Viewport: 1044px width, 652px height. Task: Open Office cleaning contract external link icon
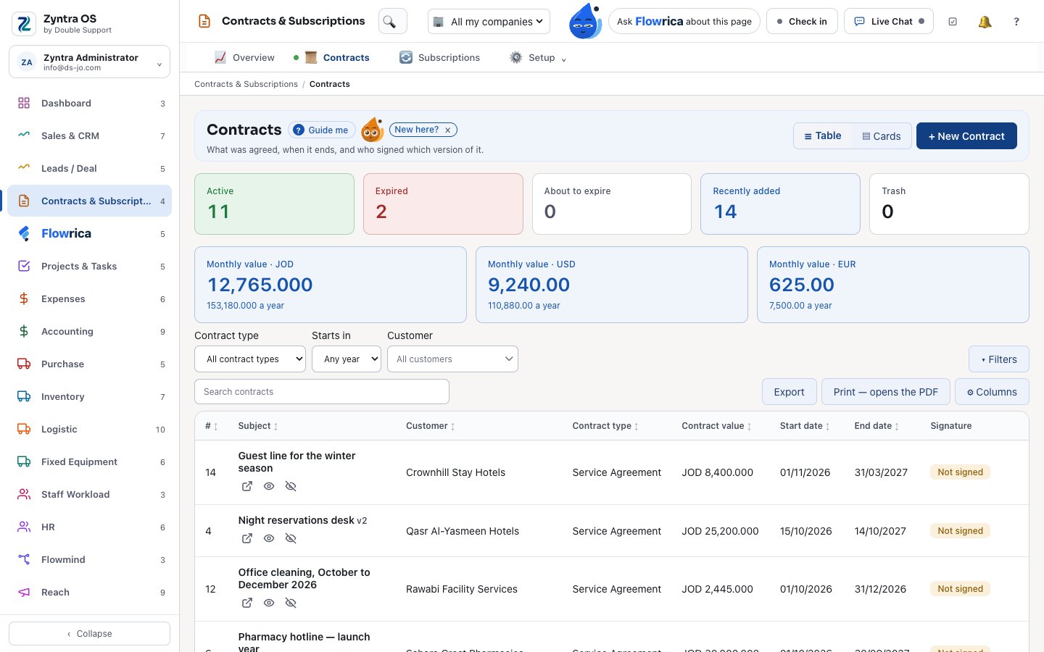tap(247, 603)
